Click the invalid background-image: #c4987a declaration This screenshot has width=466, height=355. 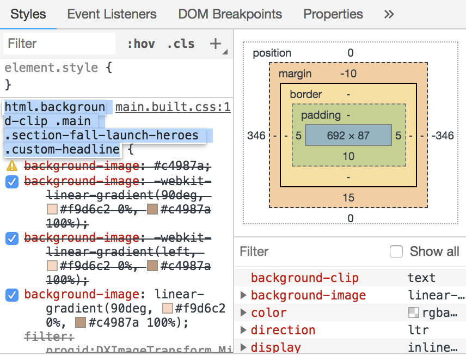click(118, 166)
